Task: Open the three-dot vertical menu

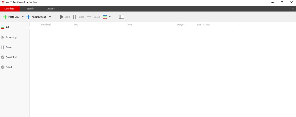Action: pyautogui.click(x=292, y=8)
